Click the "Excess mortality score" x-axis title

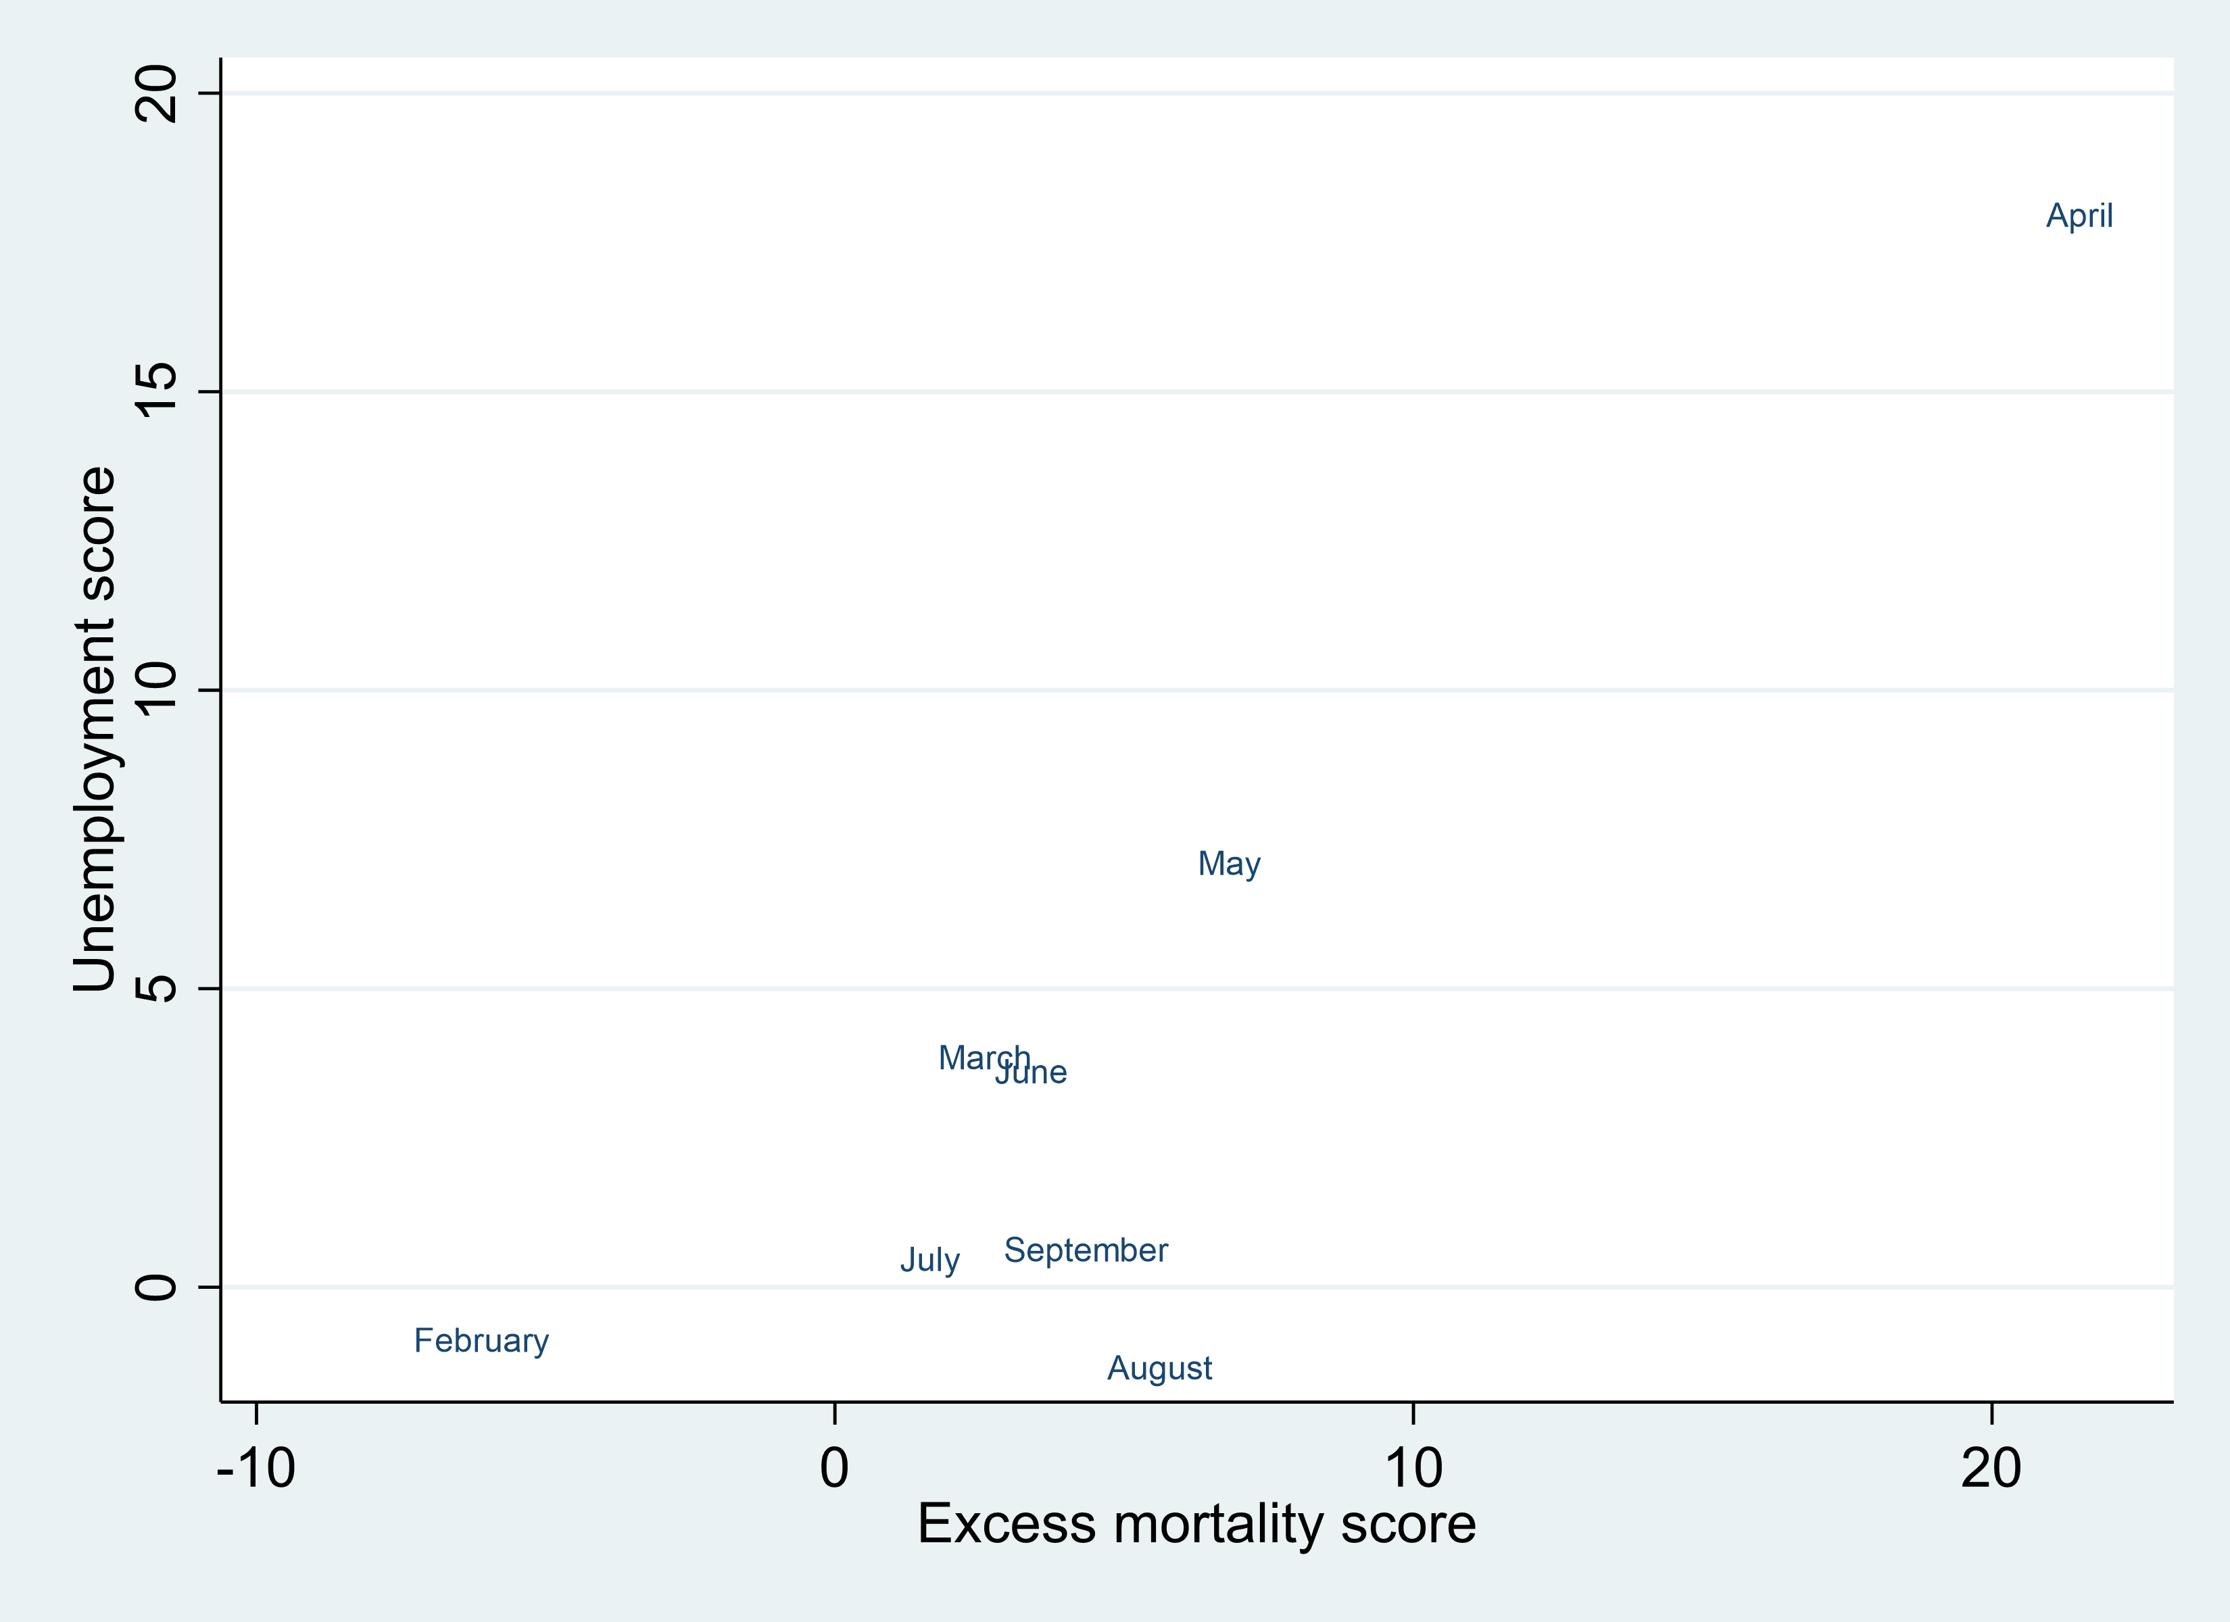click(1196, 1525)
